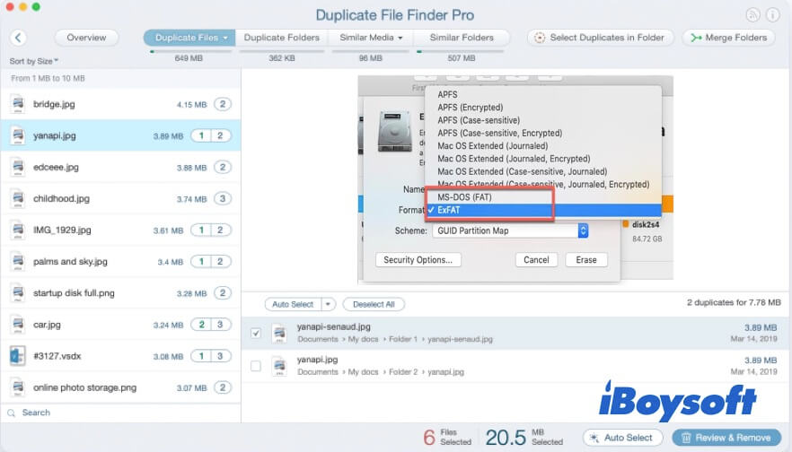Open the RSS feed icon

[752, 15]
